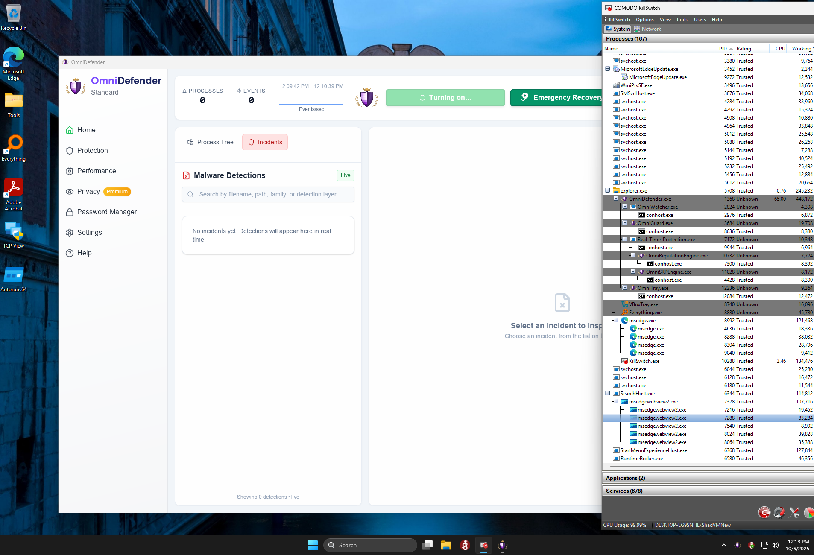This screenshot has height=555, width=814.
Task: Select System tab in KillSwitch
Action: pyautogui.click(x=618, y=29)
